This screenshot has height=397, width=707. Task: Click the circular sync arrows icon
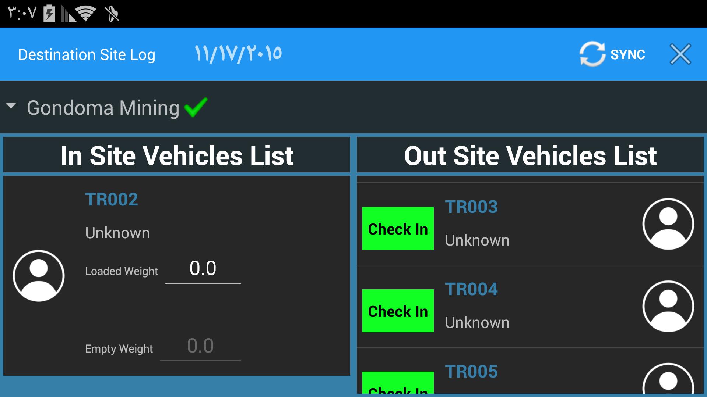point(592,54)
